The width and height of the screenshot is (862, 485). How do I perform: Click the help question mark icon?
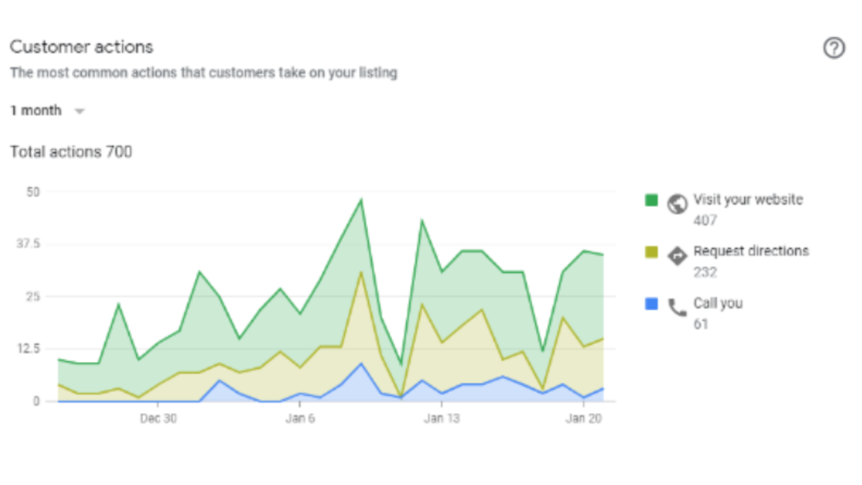[834, 48]
